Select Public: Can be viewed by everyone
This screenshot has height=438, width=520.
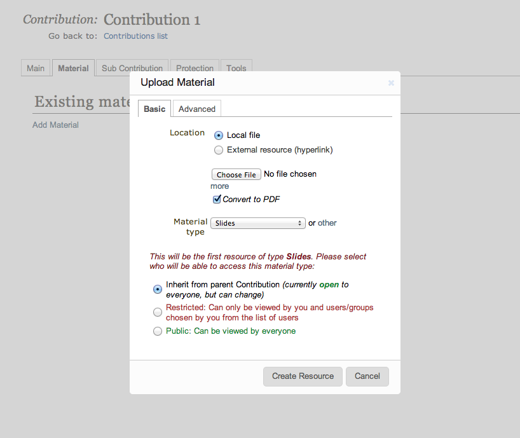pos(158,331)
